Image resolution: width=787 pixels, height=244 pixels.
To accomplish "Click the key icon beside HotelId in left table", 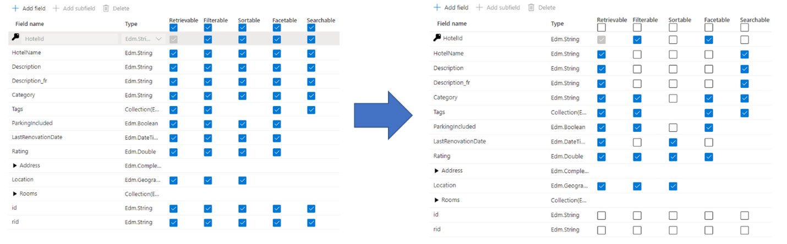I will coord(15,37).
